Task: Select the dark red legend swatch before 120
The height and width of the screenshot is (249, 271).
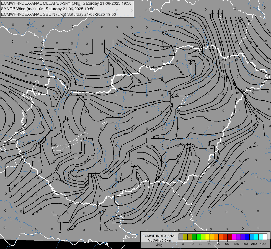Action: pyautogui.click(x=230, y=237)
